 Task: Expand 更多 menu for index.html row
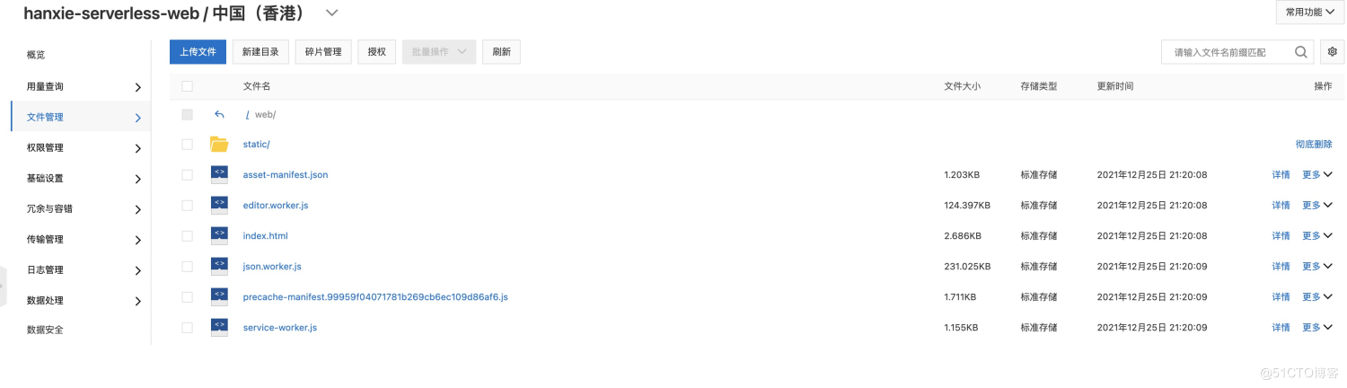click(x=1317, y=236)
